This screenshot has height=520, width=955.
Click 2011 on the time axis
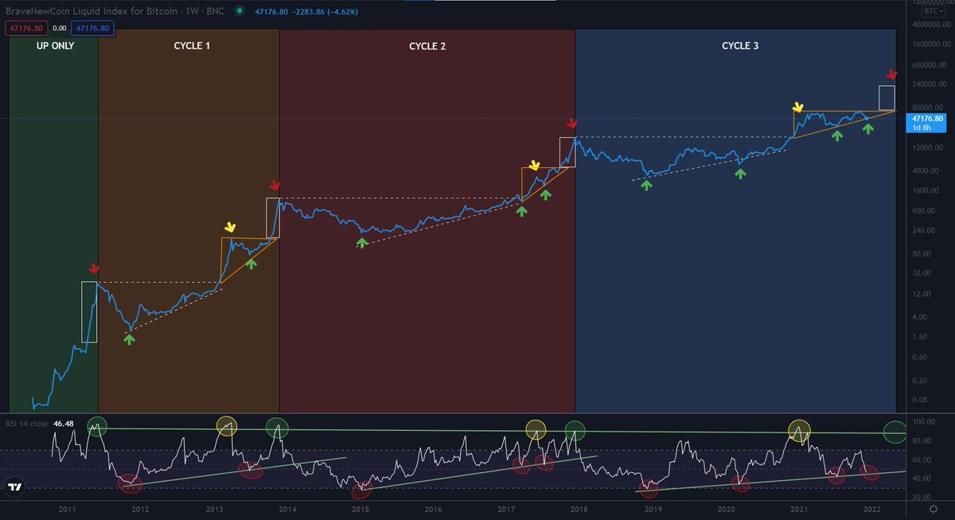coord(66,509)
